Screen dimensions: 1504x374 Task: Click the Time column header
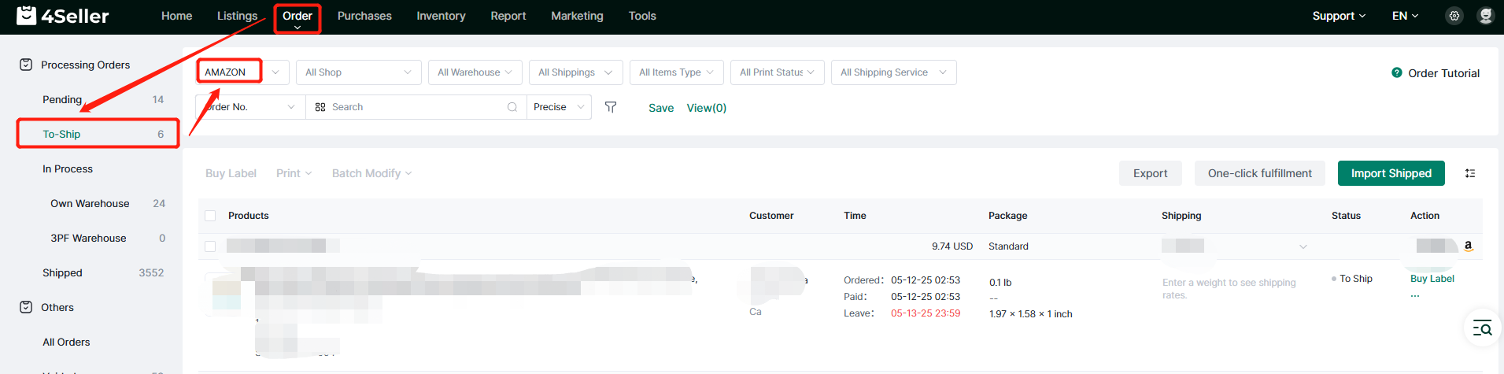tap(855, 216)
